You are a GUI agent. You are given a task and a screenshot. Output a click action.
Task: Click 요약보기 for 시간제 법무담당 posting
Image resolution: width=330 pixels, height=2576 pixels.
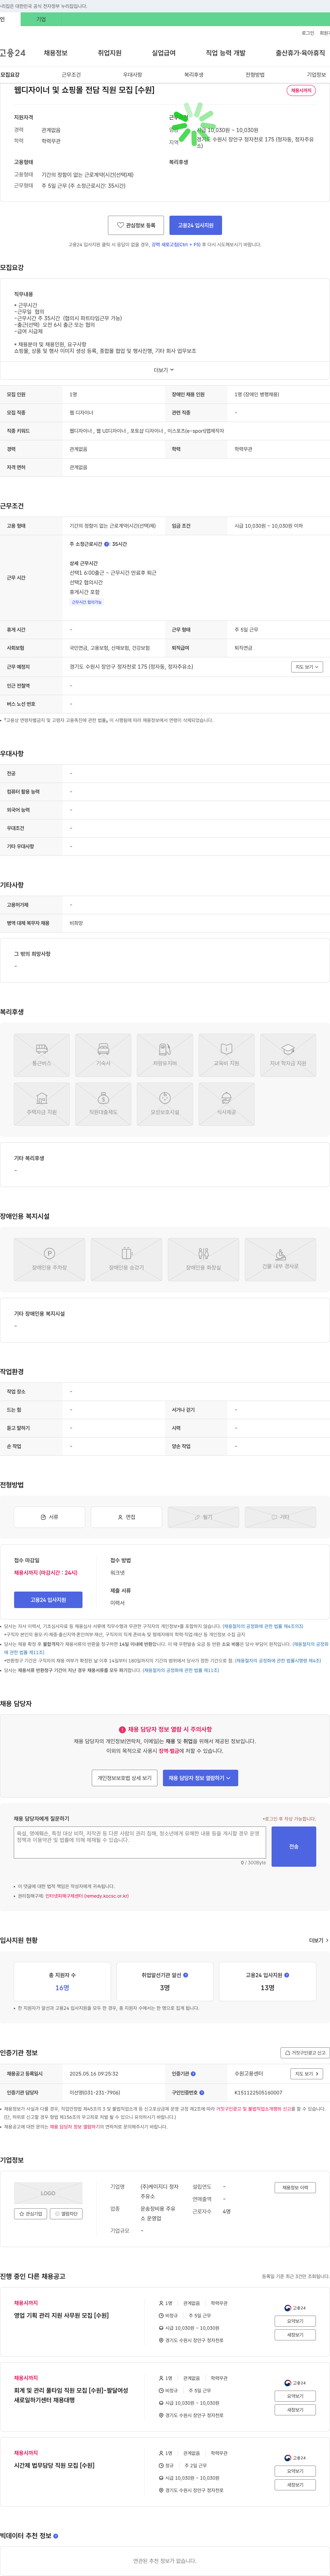click(x=295, y=2471)
